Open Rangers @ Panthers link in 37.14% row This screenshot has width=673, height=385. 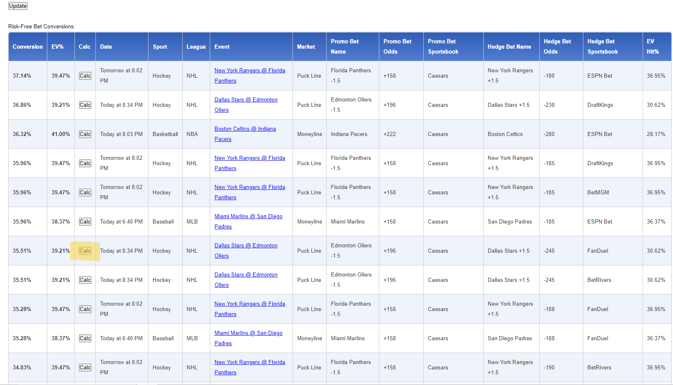tap(250, 76)
